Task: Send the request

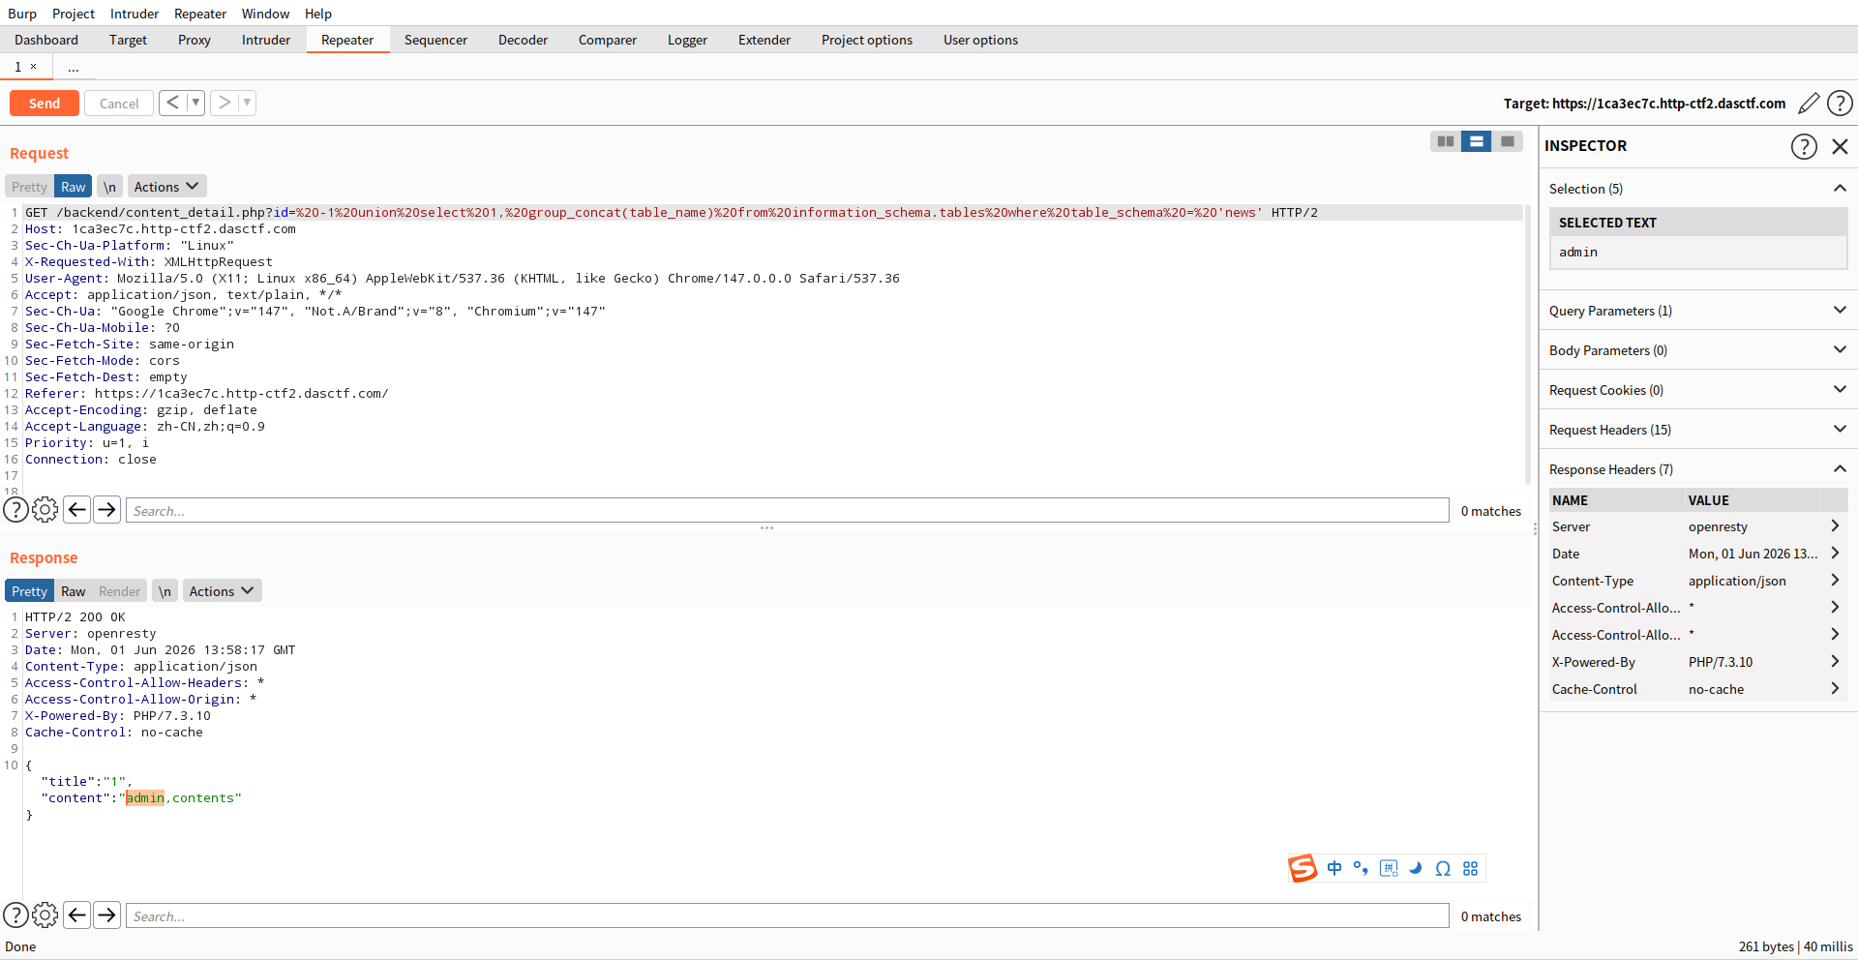Action: click(x=45, y=104)
